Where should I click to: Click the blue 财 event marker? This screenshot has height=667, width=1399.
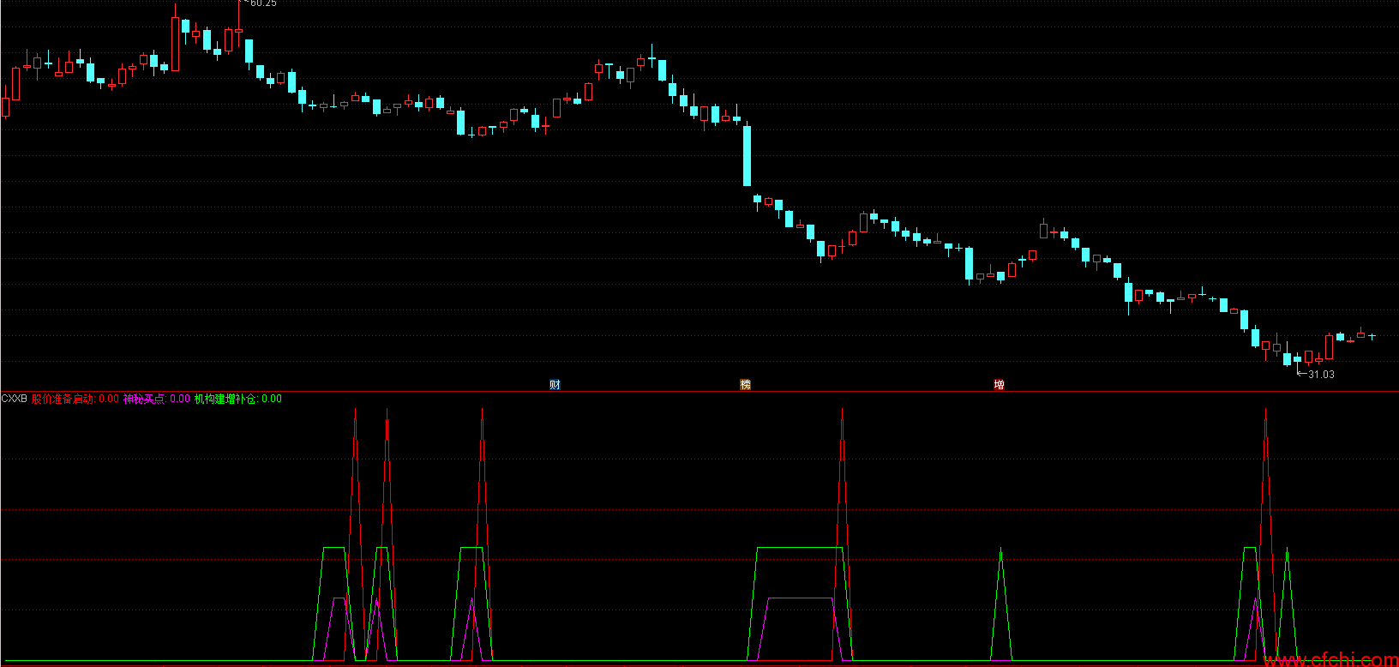(x=555, y=385)
